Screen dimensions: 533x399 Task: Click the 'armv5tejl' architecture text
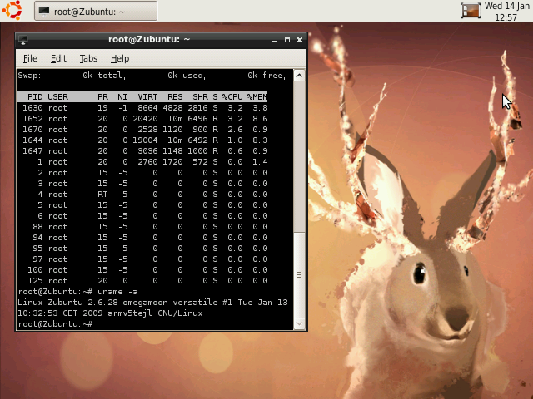click(x=130, y=313)
